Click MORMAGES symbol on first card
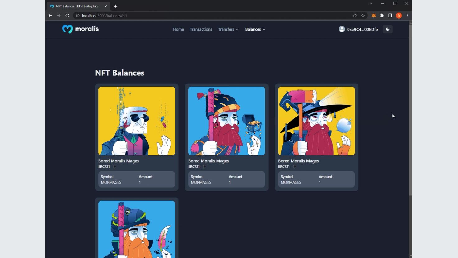 111,182
